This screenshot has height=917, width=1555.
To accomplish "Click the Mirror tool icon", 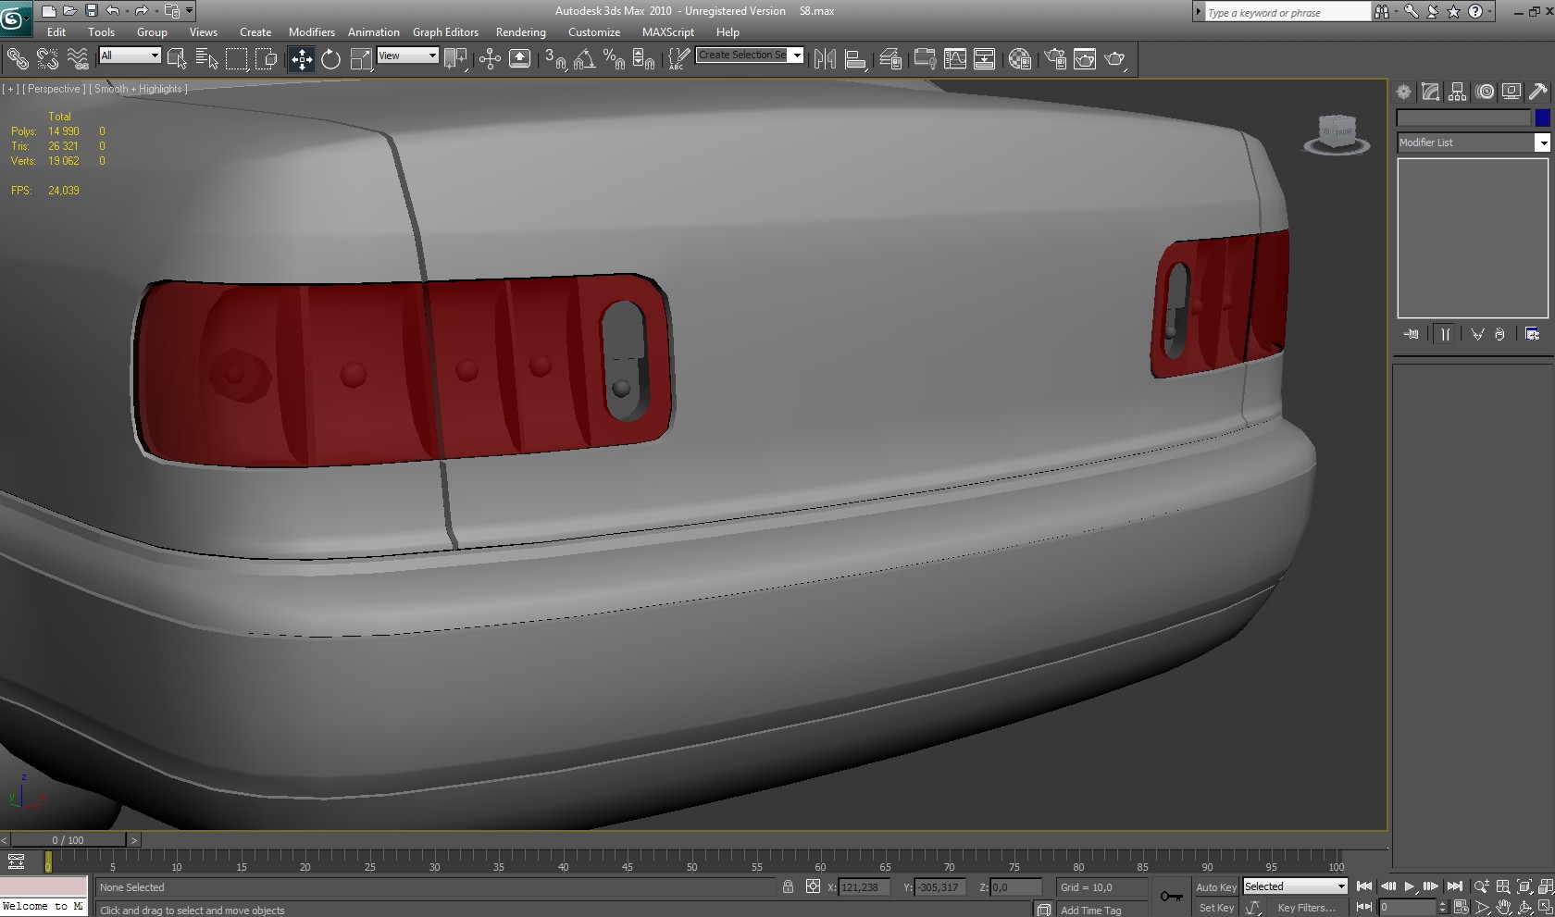I will coord(825,60).
